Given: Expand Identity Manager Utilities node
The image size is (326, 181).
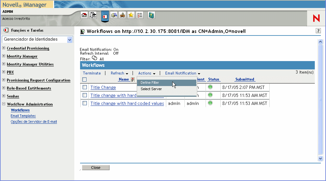Looking at the screenshot, I should coord(4,64).
